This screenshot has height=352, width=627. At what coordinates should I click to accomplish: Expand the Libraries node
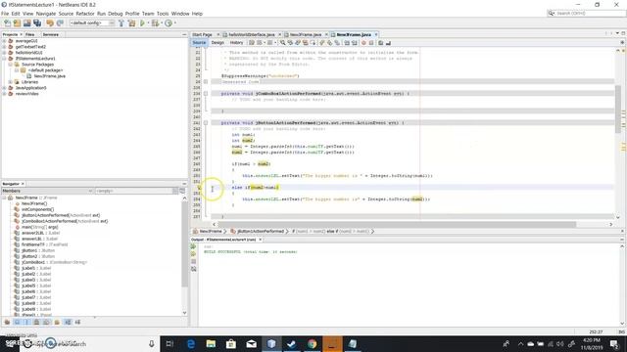point(11,82)
